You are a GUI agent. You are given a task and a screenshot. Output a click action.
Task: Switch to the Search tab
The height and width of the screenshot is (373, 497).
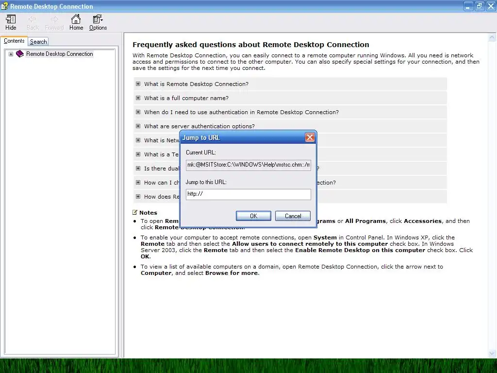coord(38,42)
